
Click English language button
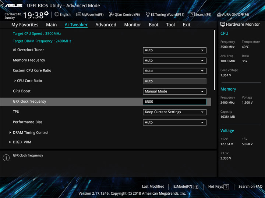pos(65,14)
